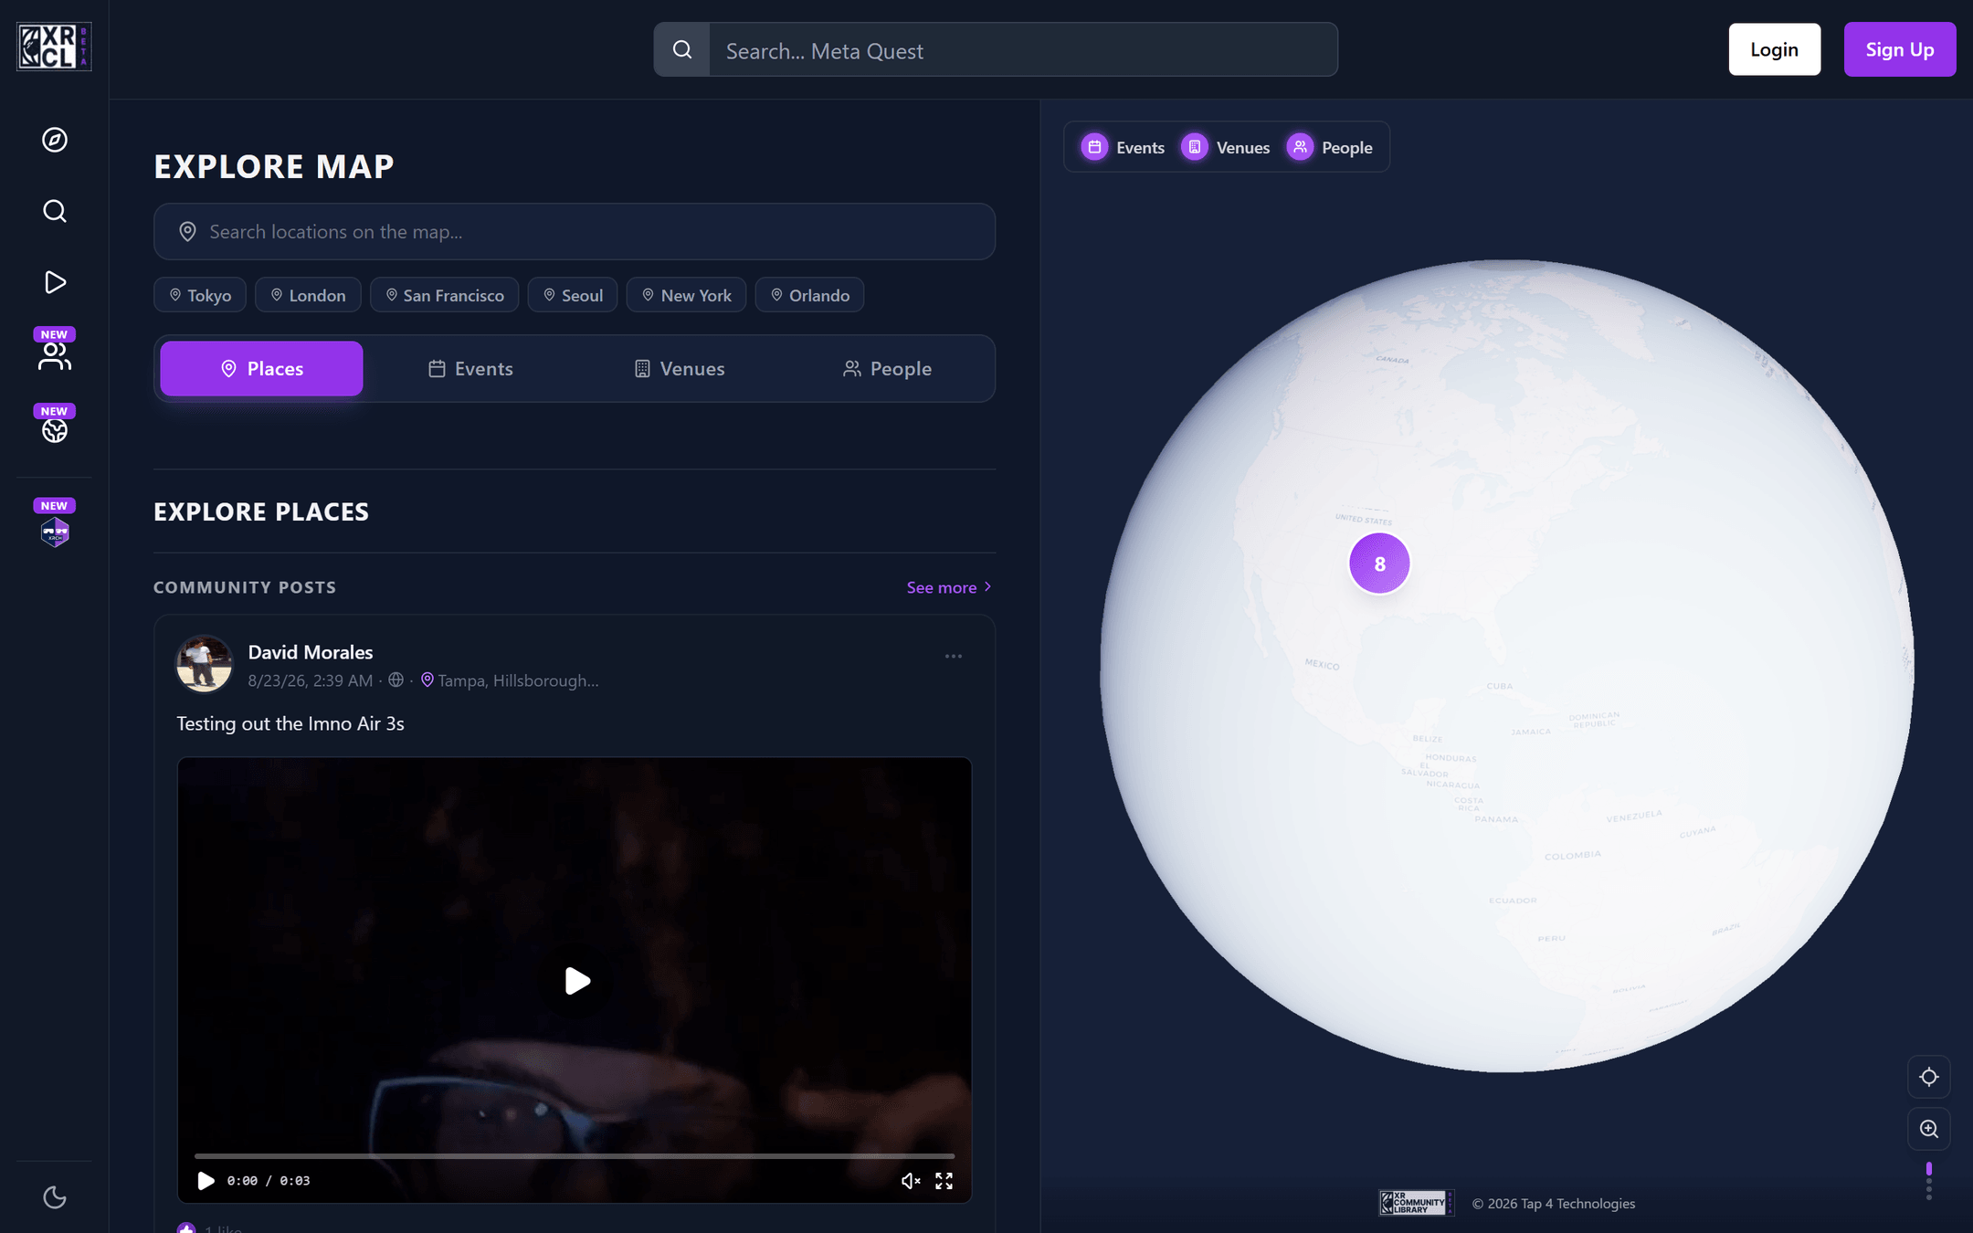Toggle dark mode moon icon

tap(55, 1197)
